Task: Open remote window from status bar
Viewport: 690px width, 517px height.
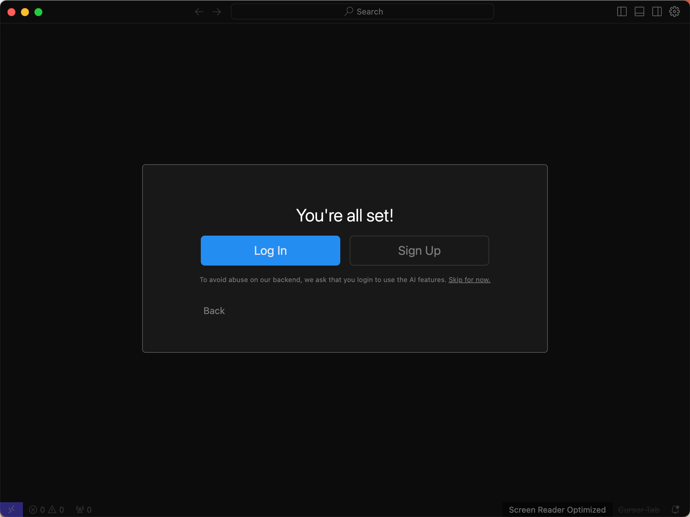Action: (11, 510)
